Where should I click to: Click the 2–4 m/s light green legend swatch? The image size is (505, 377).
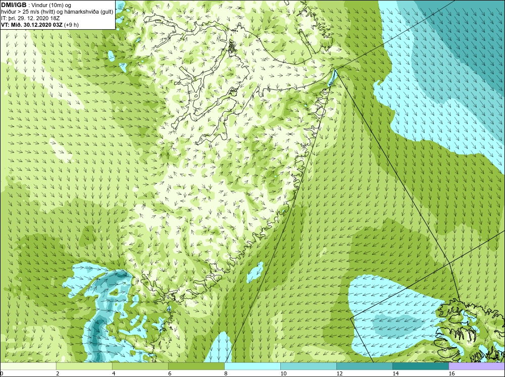coord(84,366)
